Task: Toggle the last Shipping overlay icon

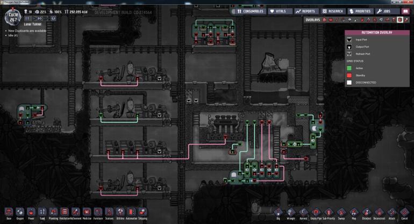Action: pos(406,20)
